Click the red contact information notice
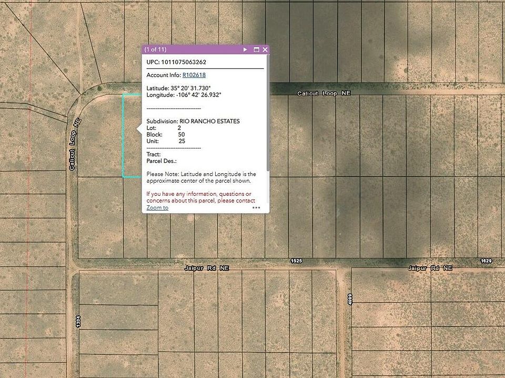The width and height of the screenshot is (505, 378). pos(200,197)
